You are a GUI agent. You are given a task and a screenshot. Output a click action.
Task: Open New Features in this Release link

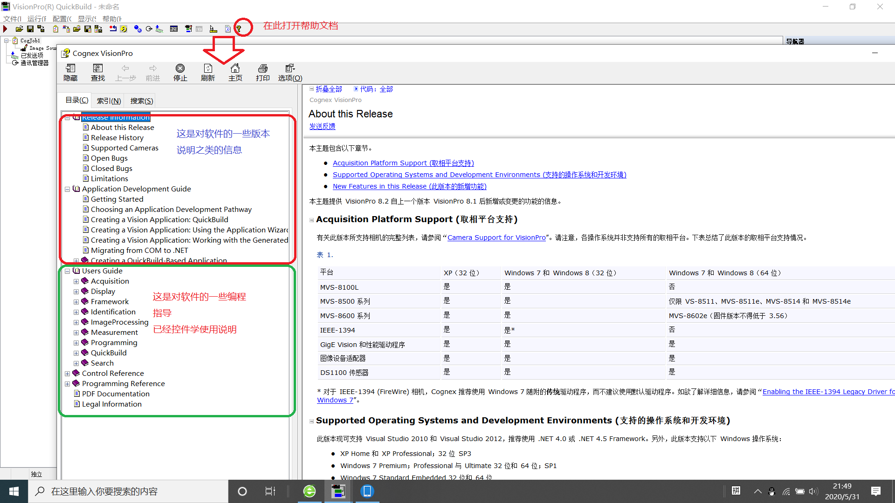point(409,186)
